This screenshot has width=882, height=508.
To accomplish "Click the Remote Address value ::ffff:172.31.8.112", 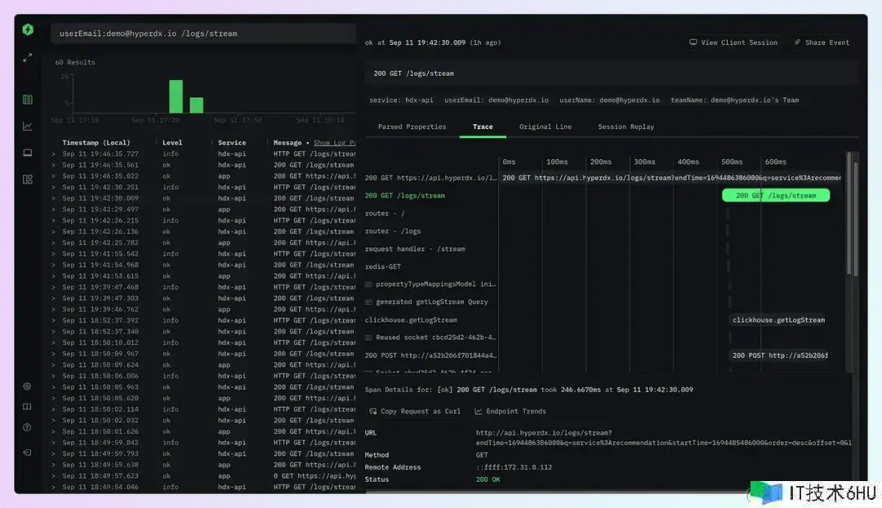I will tap(514, 467).
